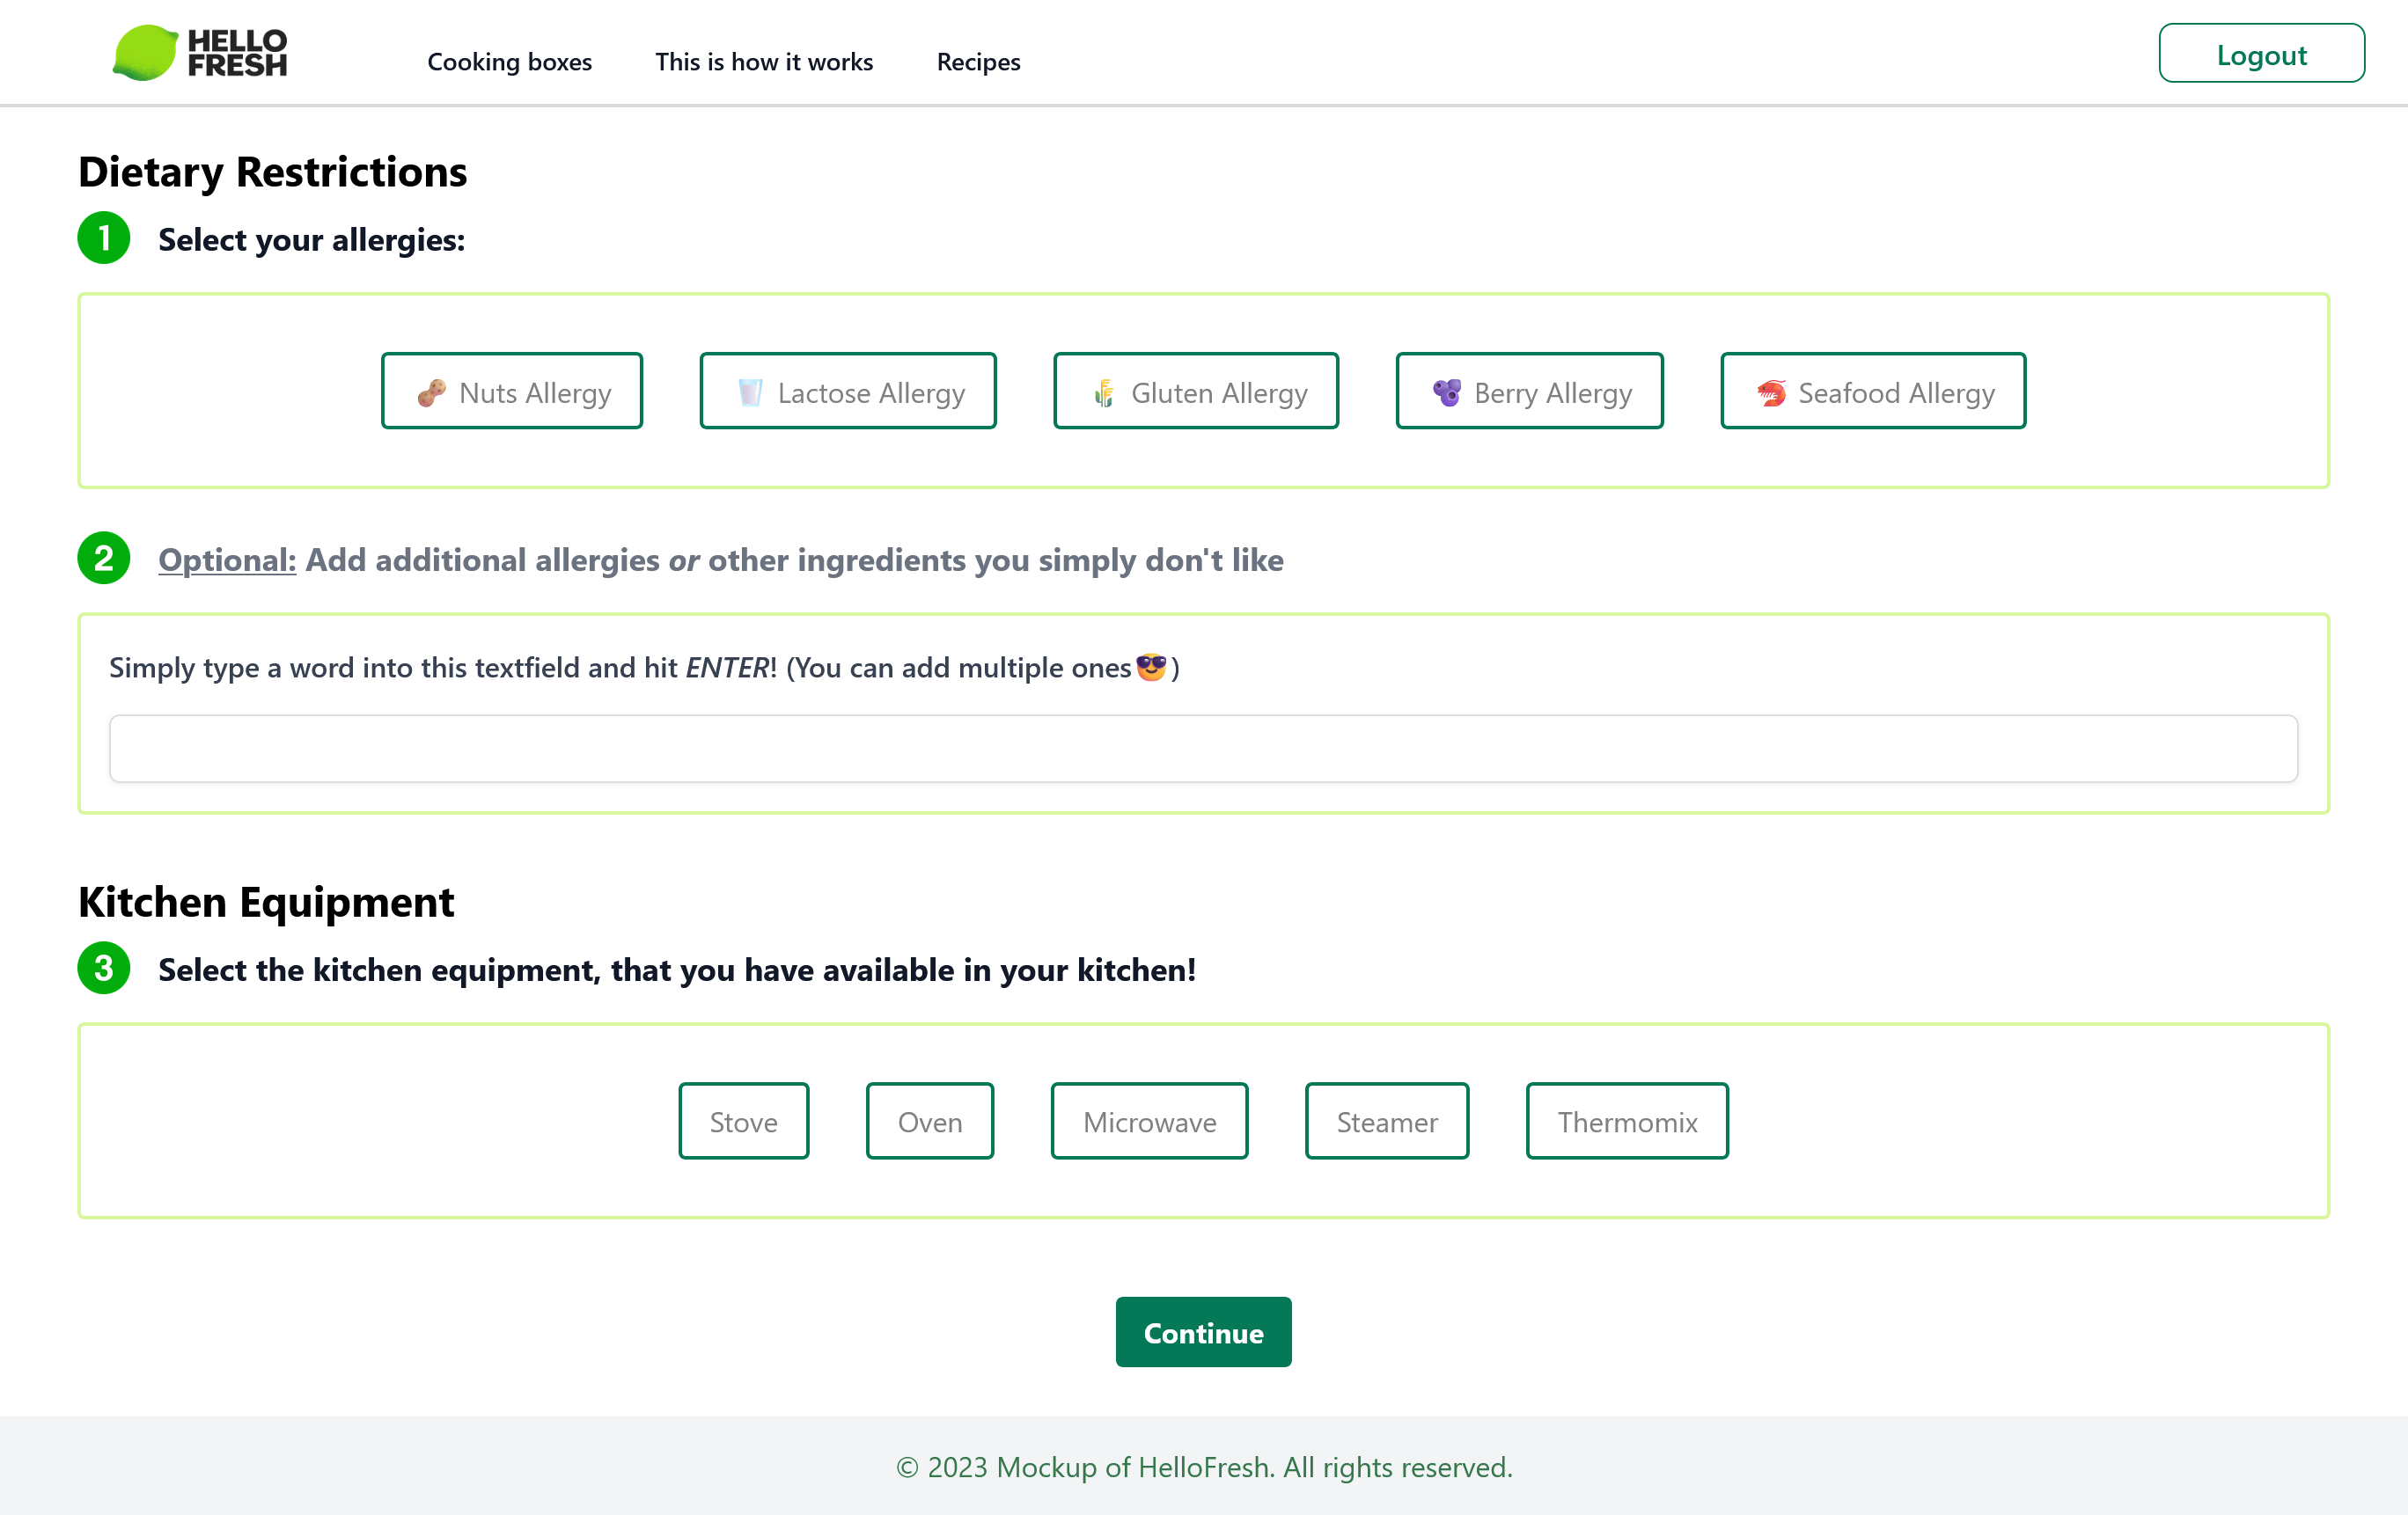Select the Gluten Allergy toggle
Image resolution: width=2408 pixels, height=1515 pixels.
pyautogui.click(x=1196, y=392)
